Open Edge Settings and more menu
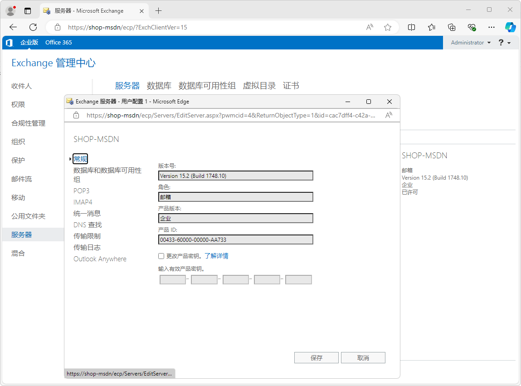 pyautogui.click(x=492, y=27)
